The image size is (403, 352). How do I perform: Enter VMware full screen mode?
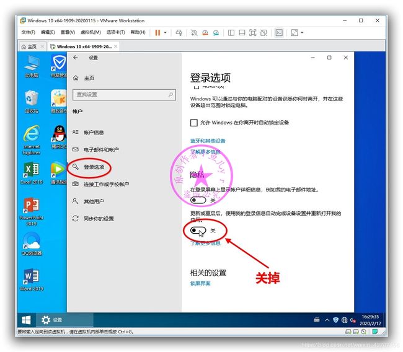252,33
